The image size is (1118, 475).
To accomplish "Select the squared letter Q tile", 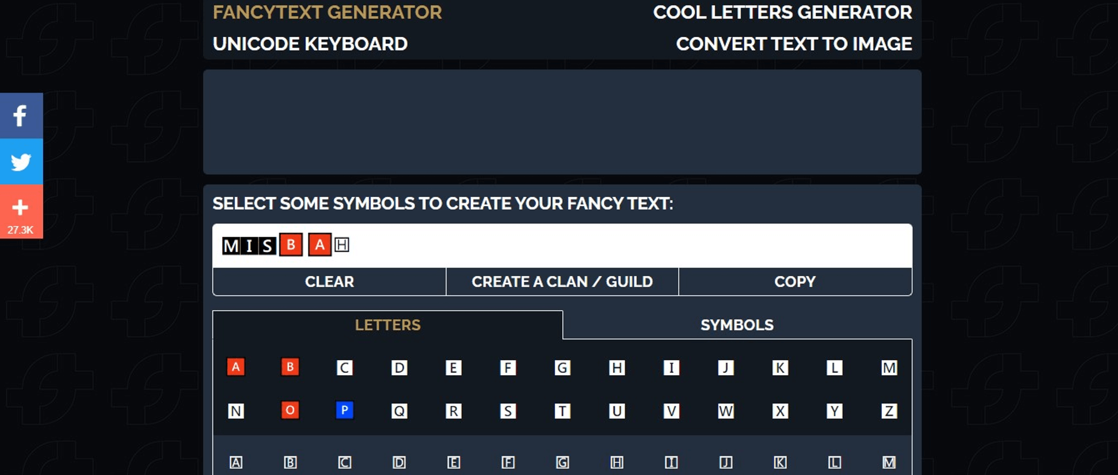I will pyautogui.click(x=398, y=411).
